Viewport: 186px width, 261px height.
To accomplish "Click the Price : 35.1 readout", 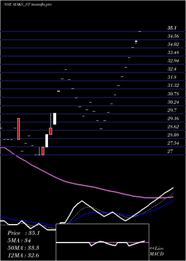I will point(23,233).
